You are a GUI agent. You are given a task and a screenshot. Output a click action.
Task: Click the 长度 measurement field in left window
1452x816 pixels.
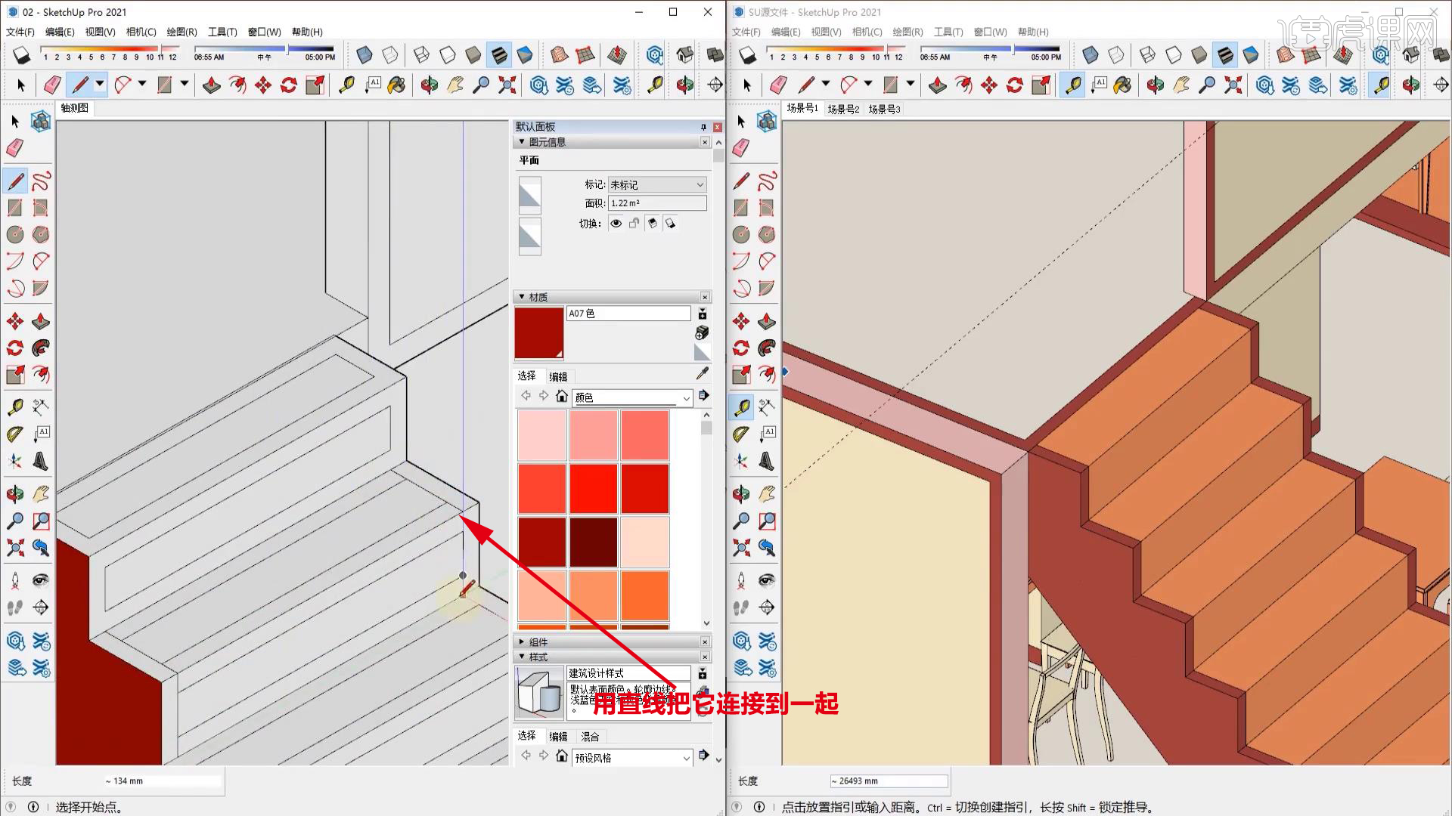163,780
